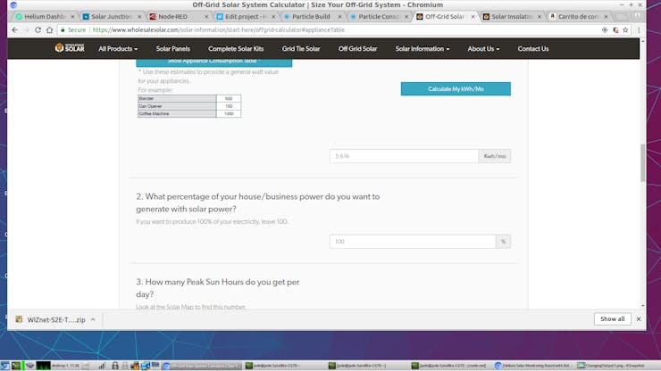Click the Blender row in example table
This screenshot has width=661, height=371.
(189, 98)
